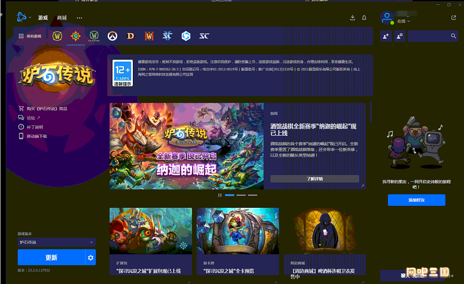The height and width of the screenshot is (284, 464).
Task: Open 所有游戏 all games grid
Action: tap(30, 36)
